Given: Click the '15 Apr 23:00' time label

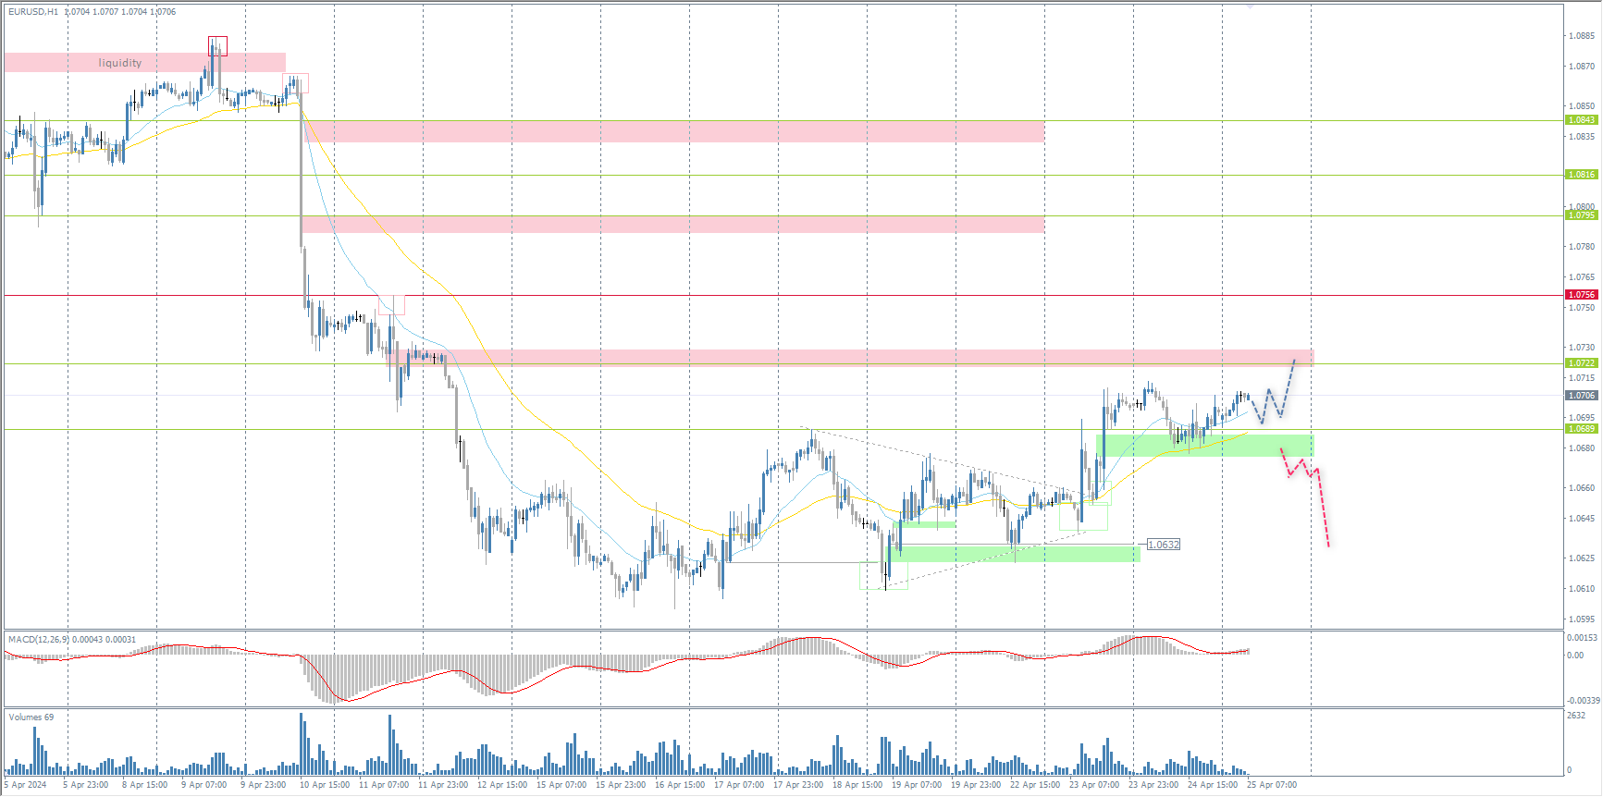Looking at the screenshot, I should (621, 785).
